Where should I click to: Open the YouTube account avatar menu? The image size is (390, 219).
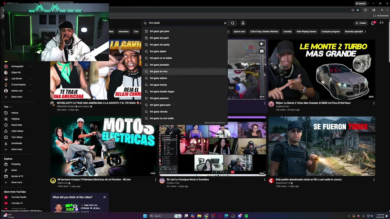pos(381,23)
